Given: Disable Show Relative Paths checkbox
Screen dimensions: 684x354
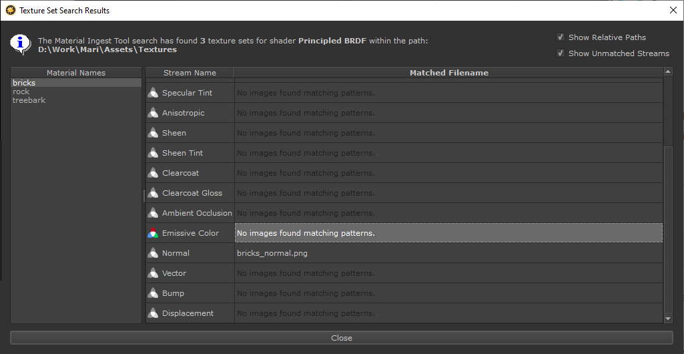Looking at the screenshot, I should [x=561, y=37].
